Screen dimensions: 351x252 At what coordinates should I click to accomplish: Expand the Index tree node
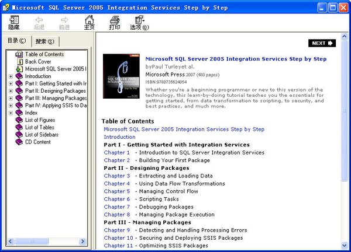pyautogui.click(x=11, y=113)
